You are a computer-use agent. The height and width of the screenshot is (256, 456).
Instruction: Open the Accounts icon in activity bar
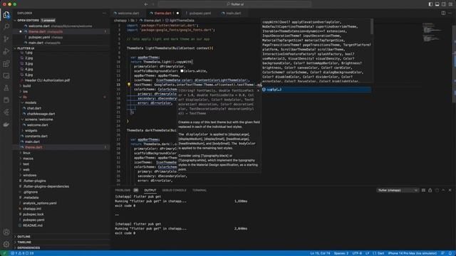tap(6, 232)
